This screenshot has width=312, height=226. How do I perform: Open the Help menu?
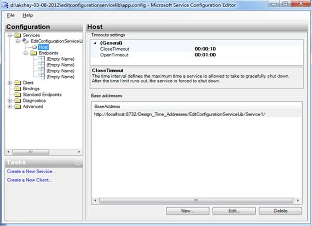(x=28, y=15)
